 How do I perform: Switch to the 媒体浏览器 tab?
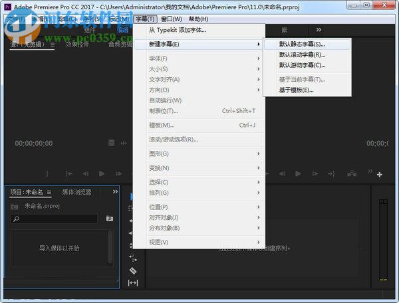click(76, 192)
